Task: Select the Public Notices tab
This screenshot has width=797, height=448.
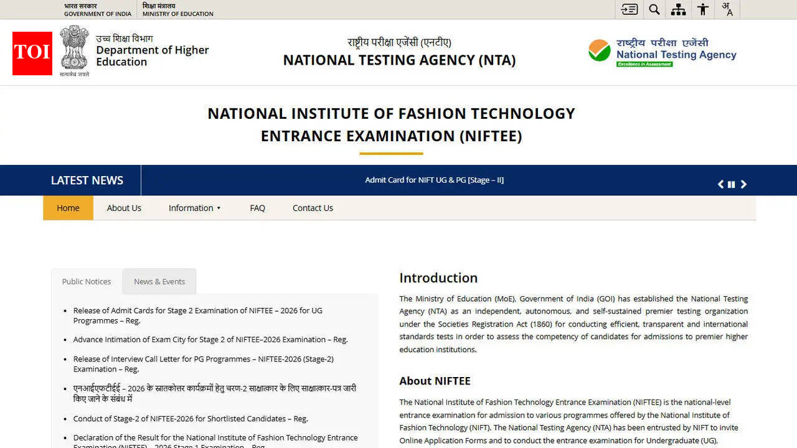Action: [87, 281]
